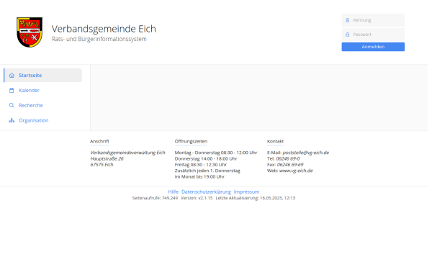
Task: Open the Organisation menu item
Action: (42, 120)
